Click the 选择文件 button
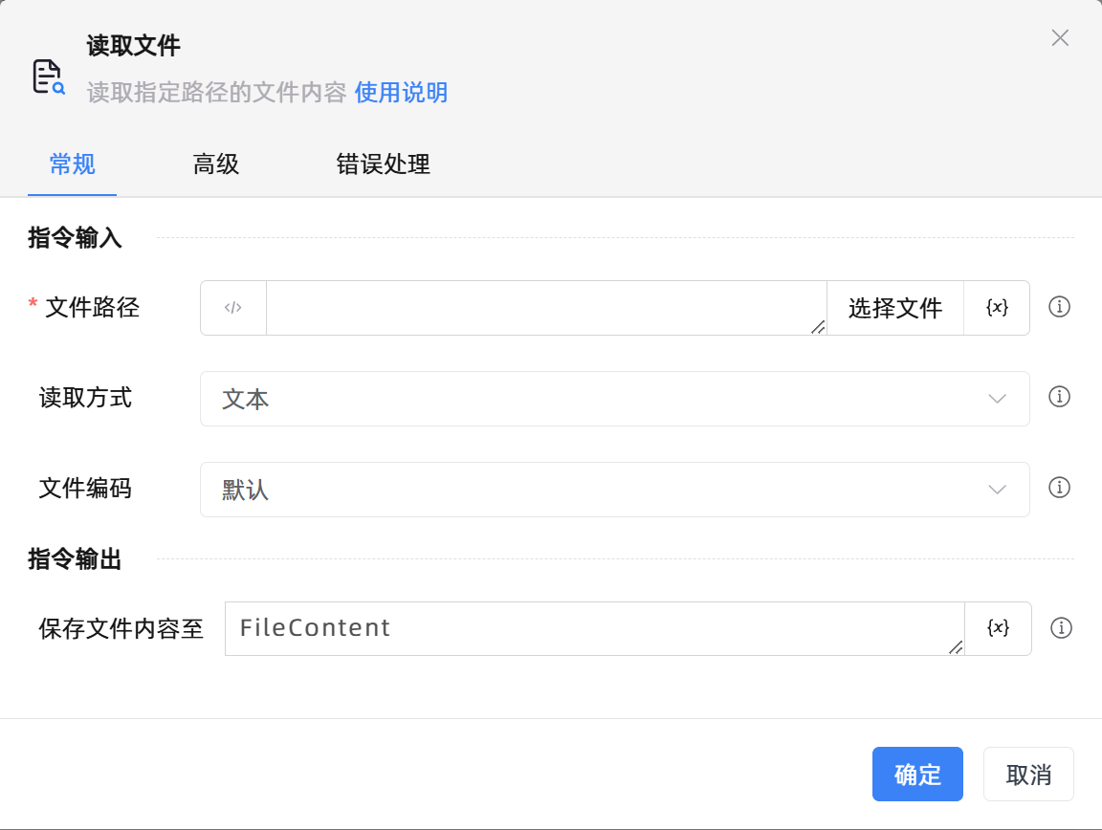The height and width of the screenshot is (830, 1102). [893, 308]
